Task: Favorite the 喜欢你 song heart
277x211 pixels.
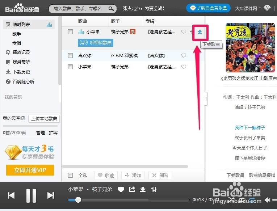Action: coord(184,55)
